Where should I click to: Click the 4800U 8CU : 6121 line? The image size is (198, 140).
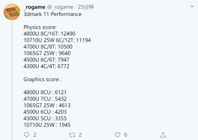[45, 93]
